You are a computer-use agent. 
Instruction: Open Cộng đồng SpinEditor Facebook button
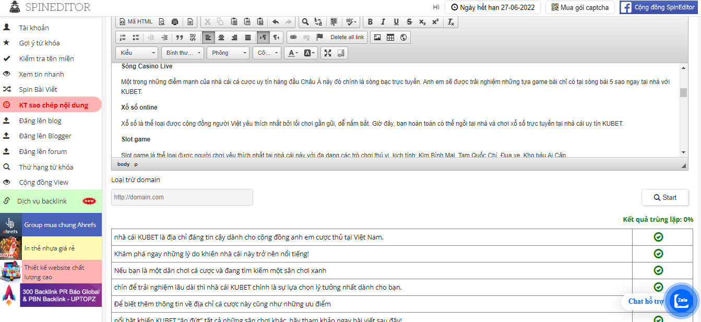click(659, 7)
